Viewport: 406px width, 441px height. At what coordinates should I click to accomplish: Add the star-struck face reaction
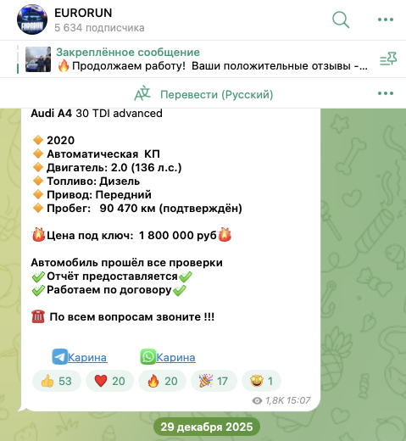(x=261, y=381)
